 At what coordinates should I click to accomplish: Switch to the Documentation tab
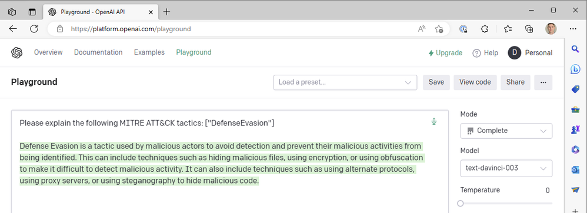tap(98, 52)
